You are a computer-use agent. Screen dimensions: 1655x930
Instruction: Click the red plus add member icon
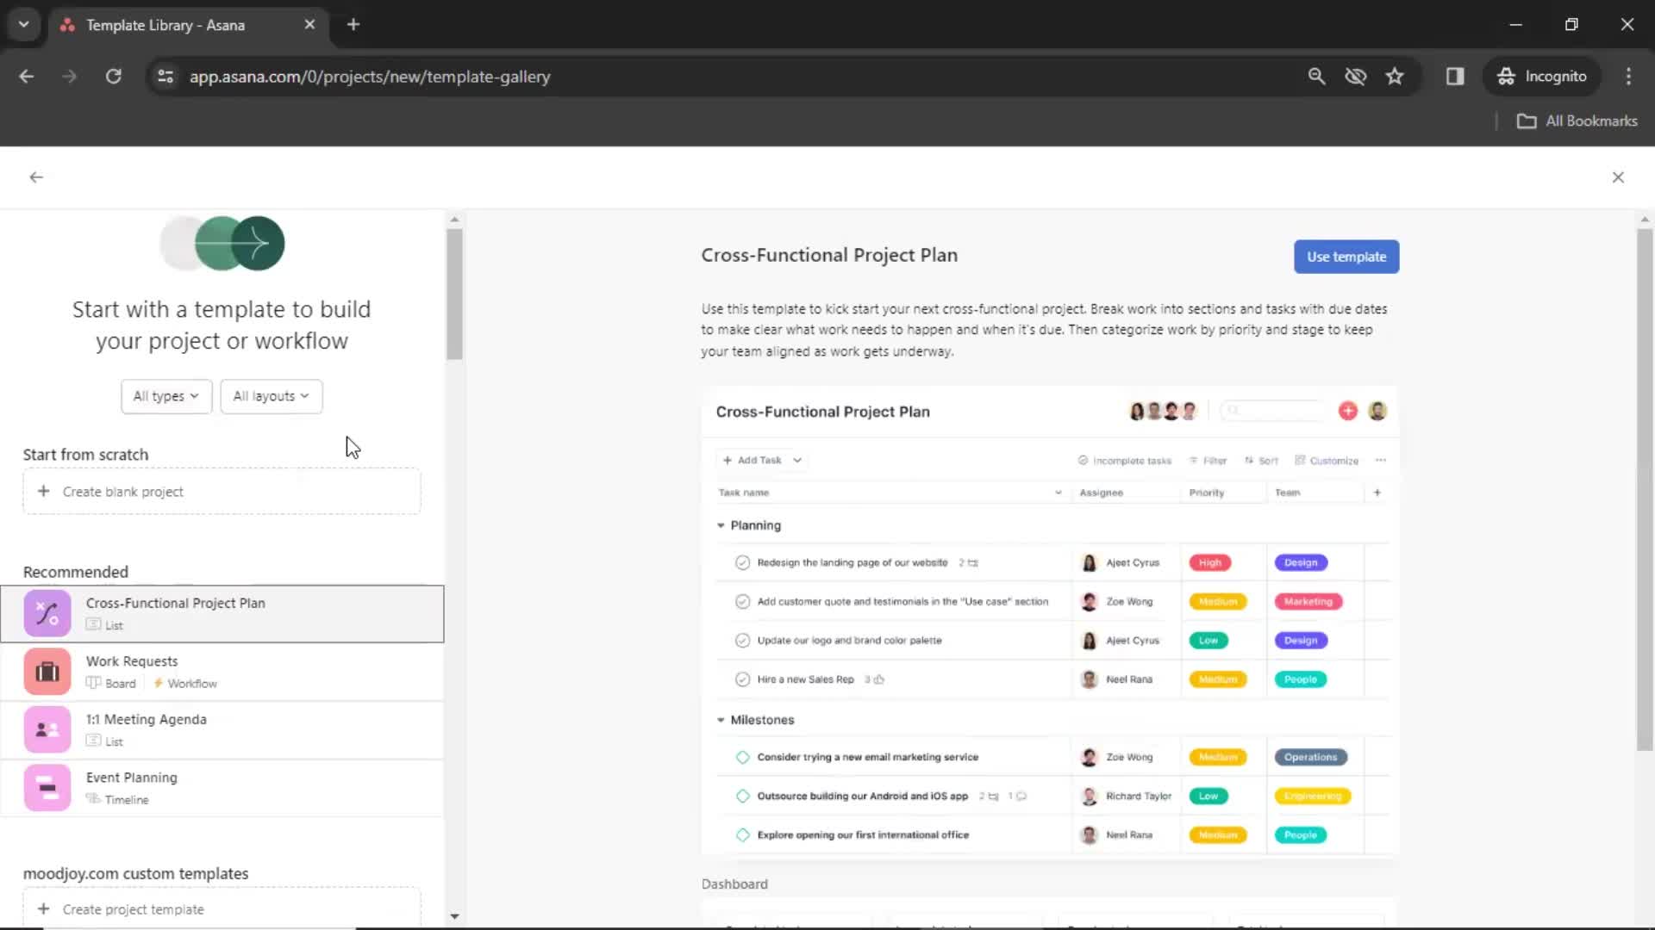(1348, 412)
